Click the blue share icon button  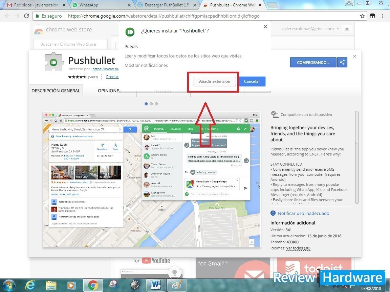coord(342,62)
